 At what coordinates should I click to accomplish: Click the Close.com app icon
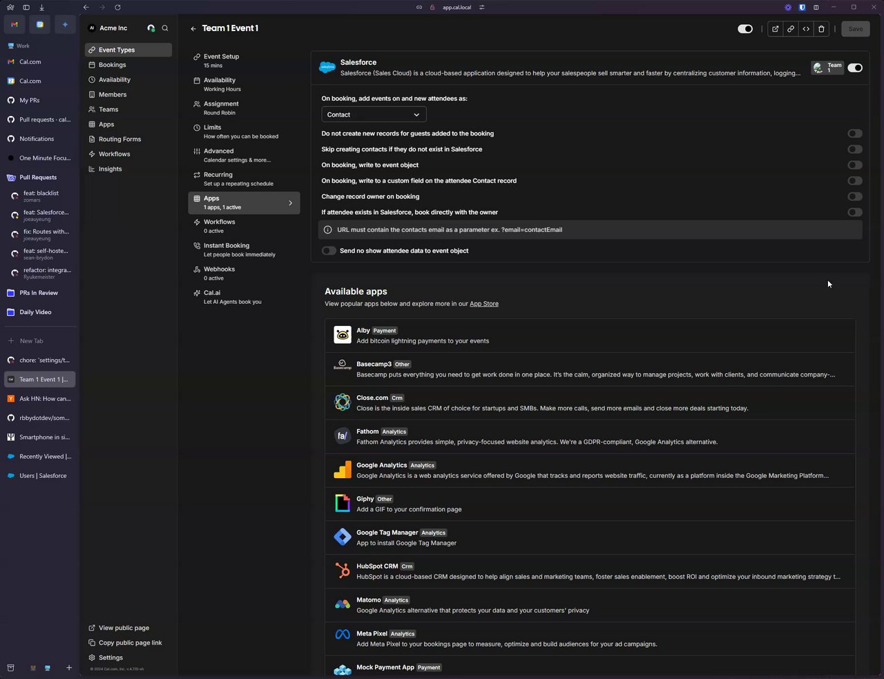[343, 402]
